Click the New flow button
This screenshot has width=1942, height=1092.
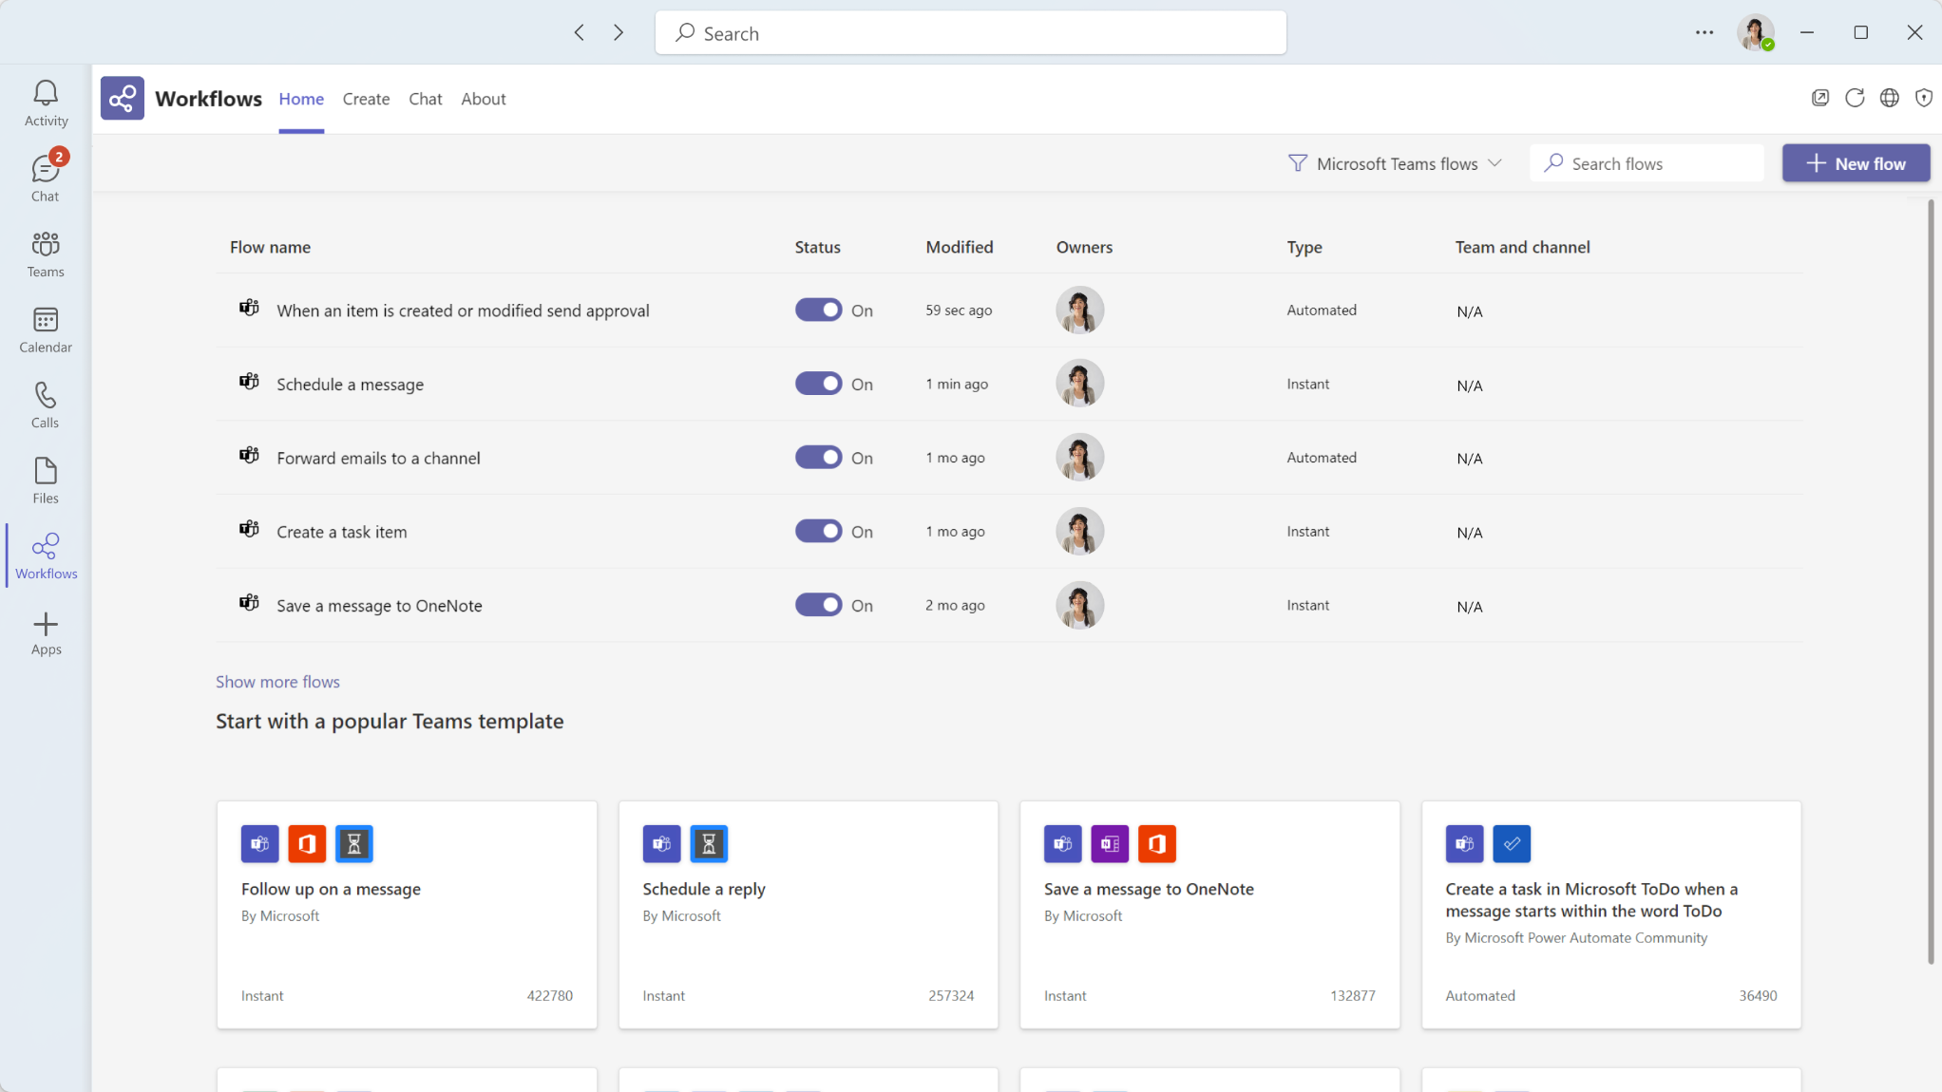1856,162
